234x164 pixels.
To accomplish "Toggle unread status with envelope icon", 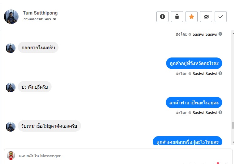I will [x=206, y=17].
